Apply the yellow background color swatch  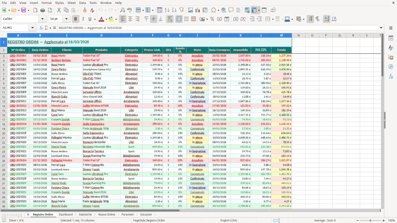pyautogui.click(x=111, y=19)
